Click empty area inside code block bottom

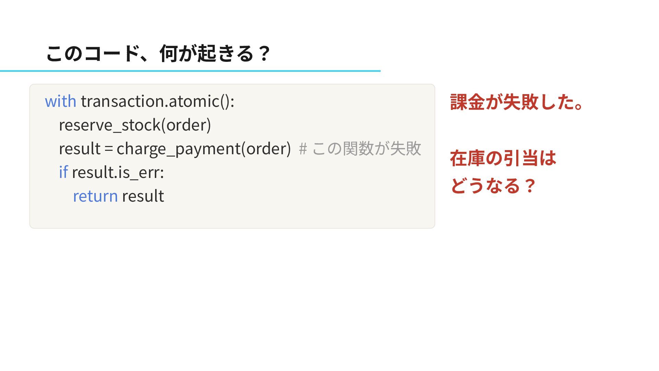[x=232, y=216]
